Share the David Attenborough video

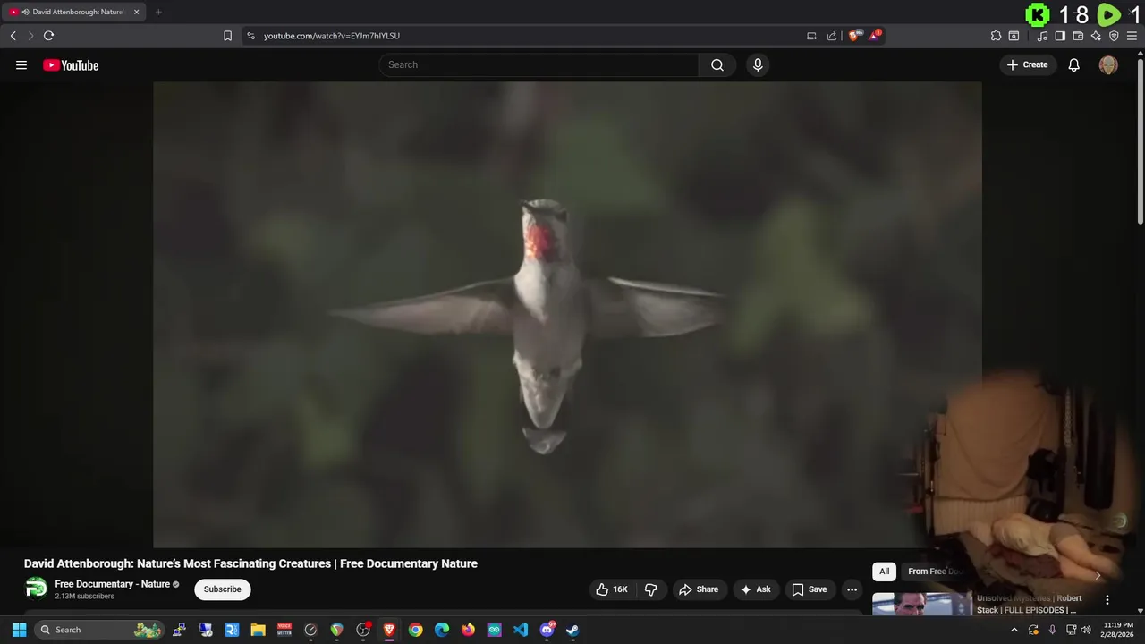pos(699,589)
